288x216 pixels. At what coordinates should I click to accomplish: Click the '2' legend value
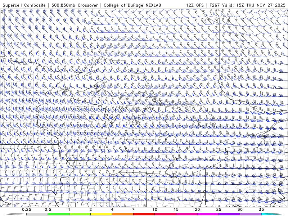coord(91,210)
